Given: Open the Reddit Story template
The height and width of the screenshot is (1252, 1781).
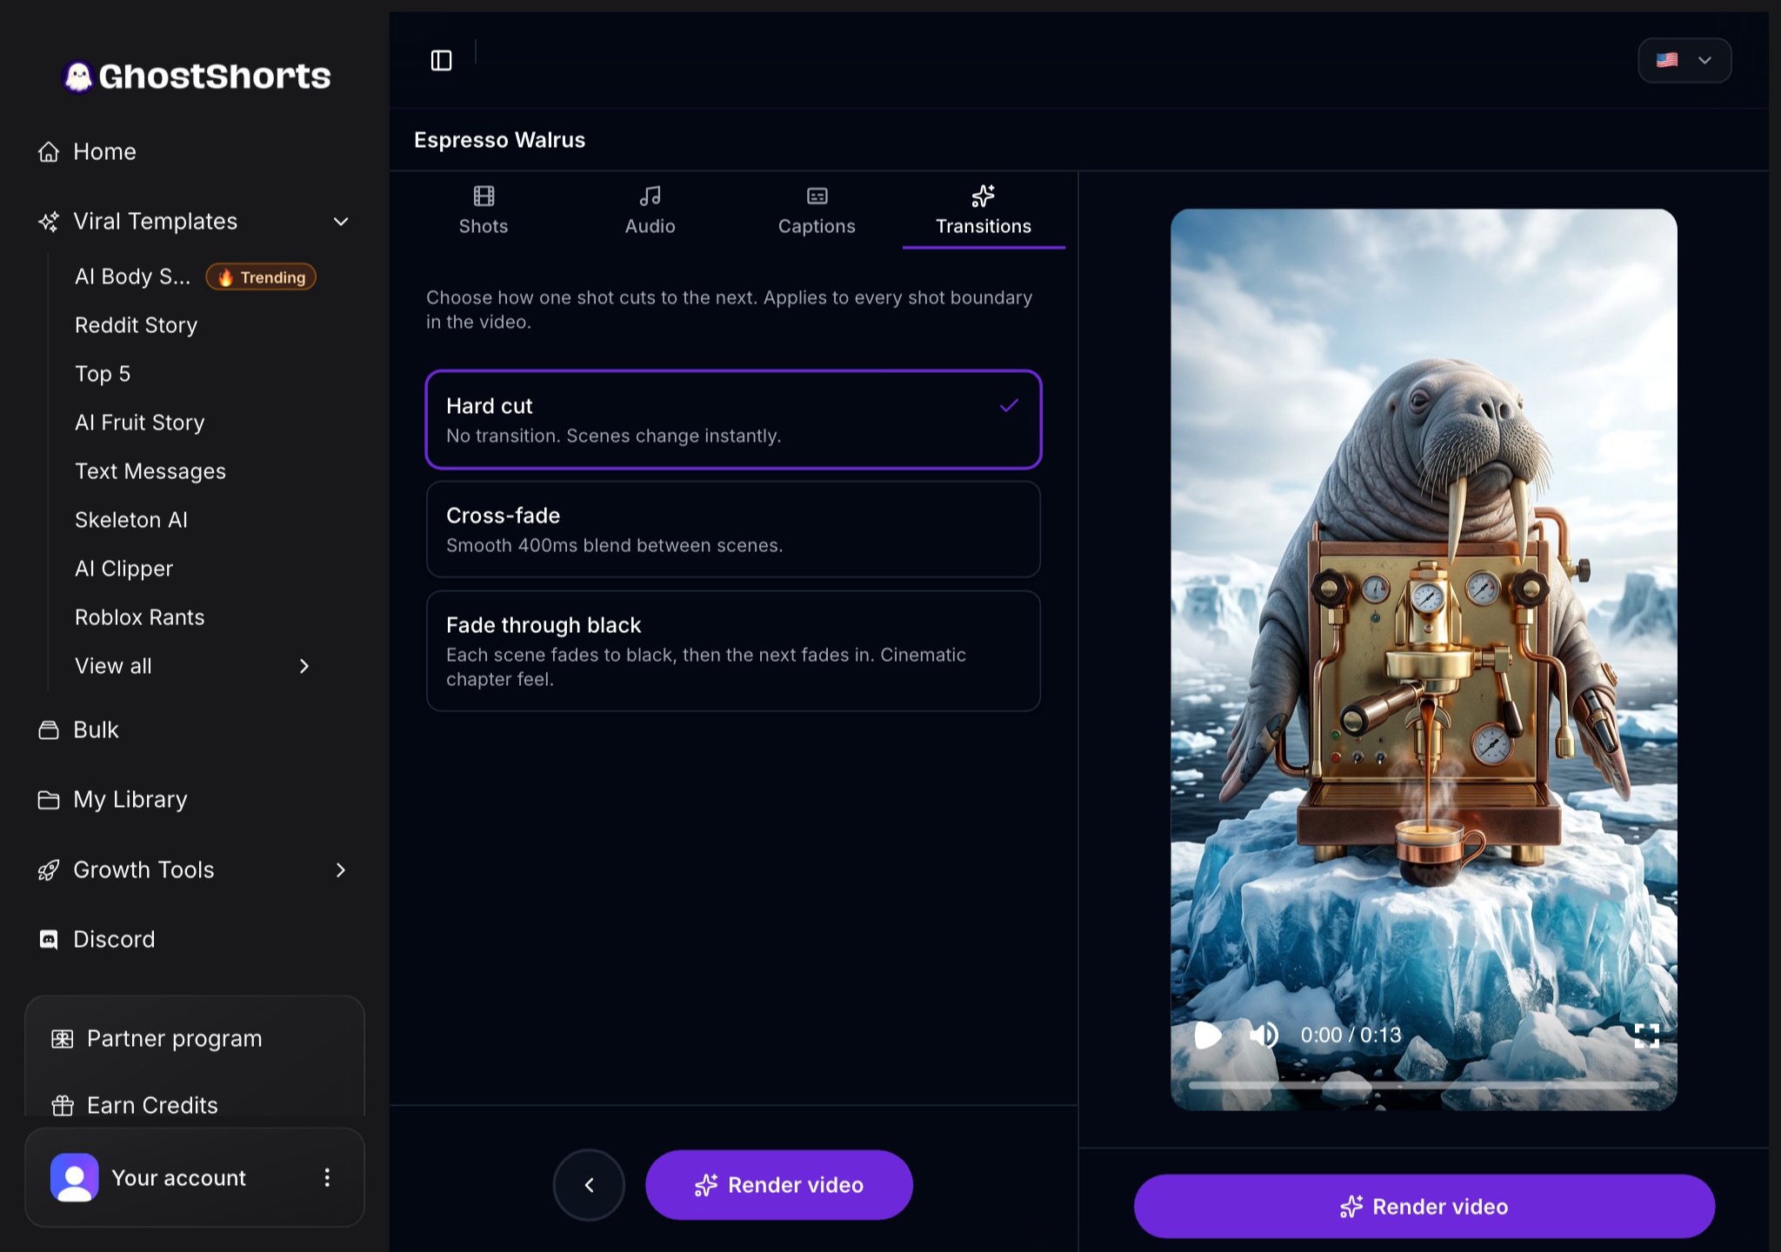Looking at the screenshot, I should click(x=137, y=325).
